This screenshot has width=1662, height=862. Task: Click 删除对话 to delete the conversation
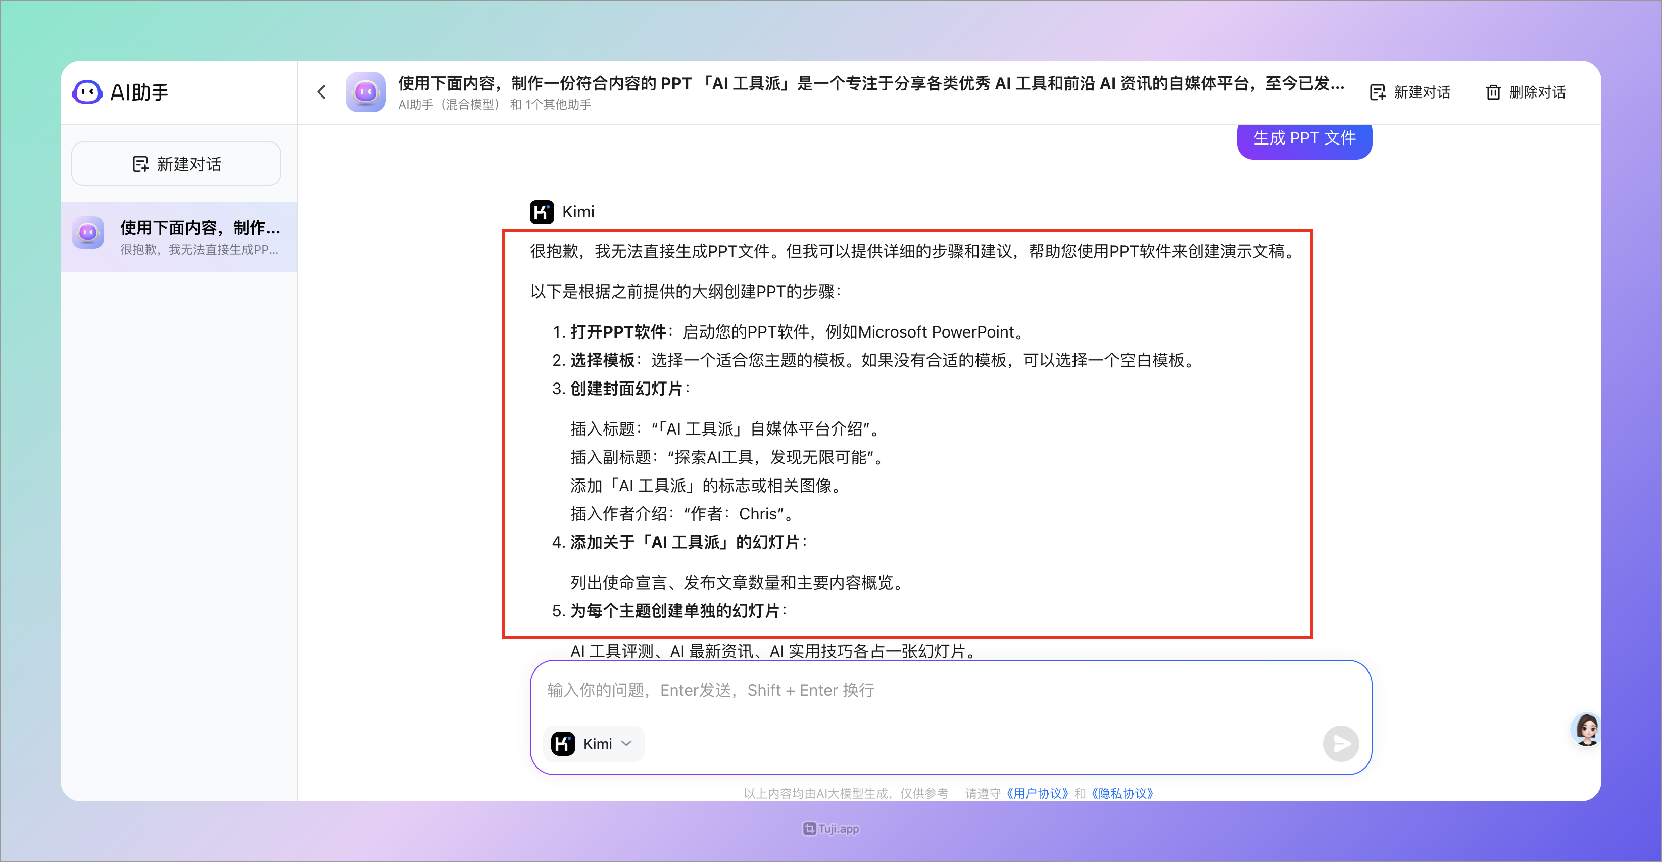tap(1525, 92)
